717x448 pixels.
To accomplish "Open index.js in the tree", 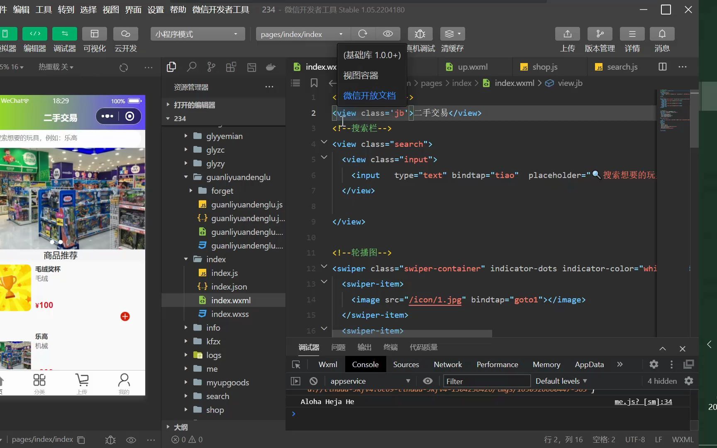I will (x=224, y=273).
